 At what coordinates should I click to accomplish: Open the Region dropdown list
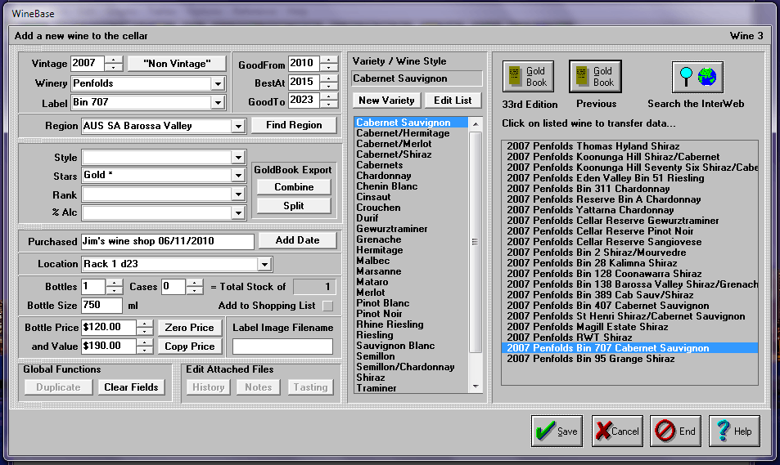pyautogui.click(x=238, y=126)
